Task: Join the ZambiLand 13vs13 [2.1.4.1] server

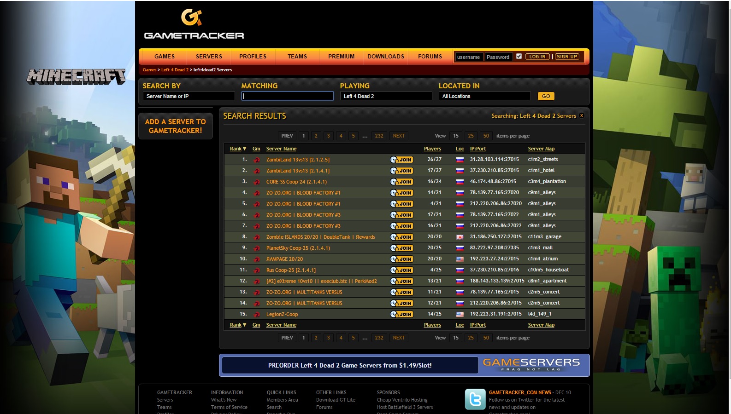Action: click(x=401, y=171)
